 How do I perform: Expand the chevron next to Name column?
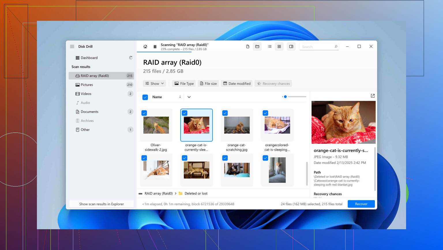click(x=189, y=97)
